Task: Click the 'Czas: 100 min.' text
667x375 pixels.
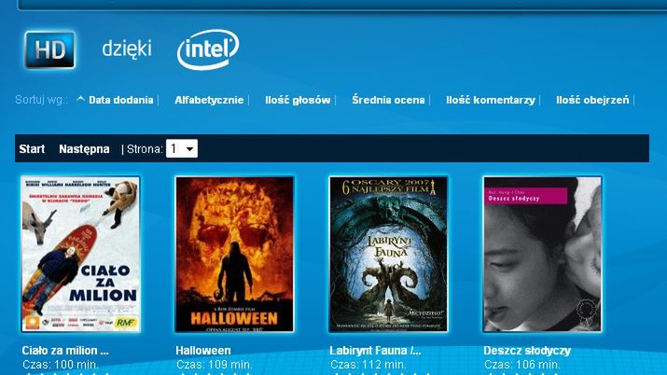Action: pyautogui.click(x=61, y=365)
